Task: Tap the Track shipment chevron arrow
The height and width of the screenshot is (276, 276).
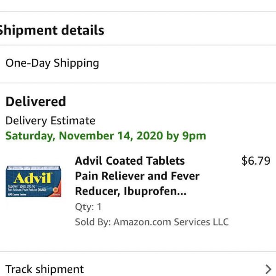Action: coord(268,269)
